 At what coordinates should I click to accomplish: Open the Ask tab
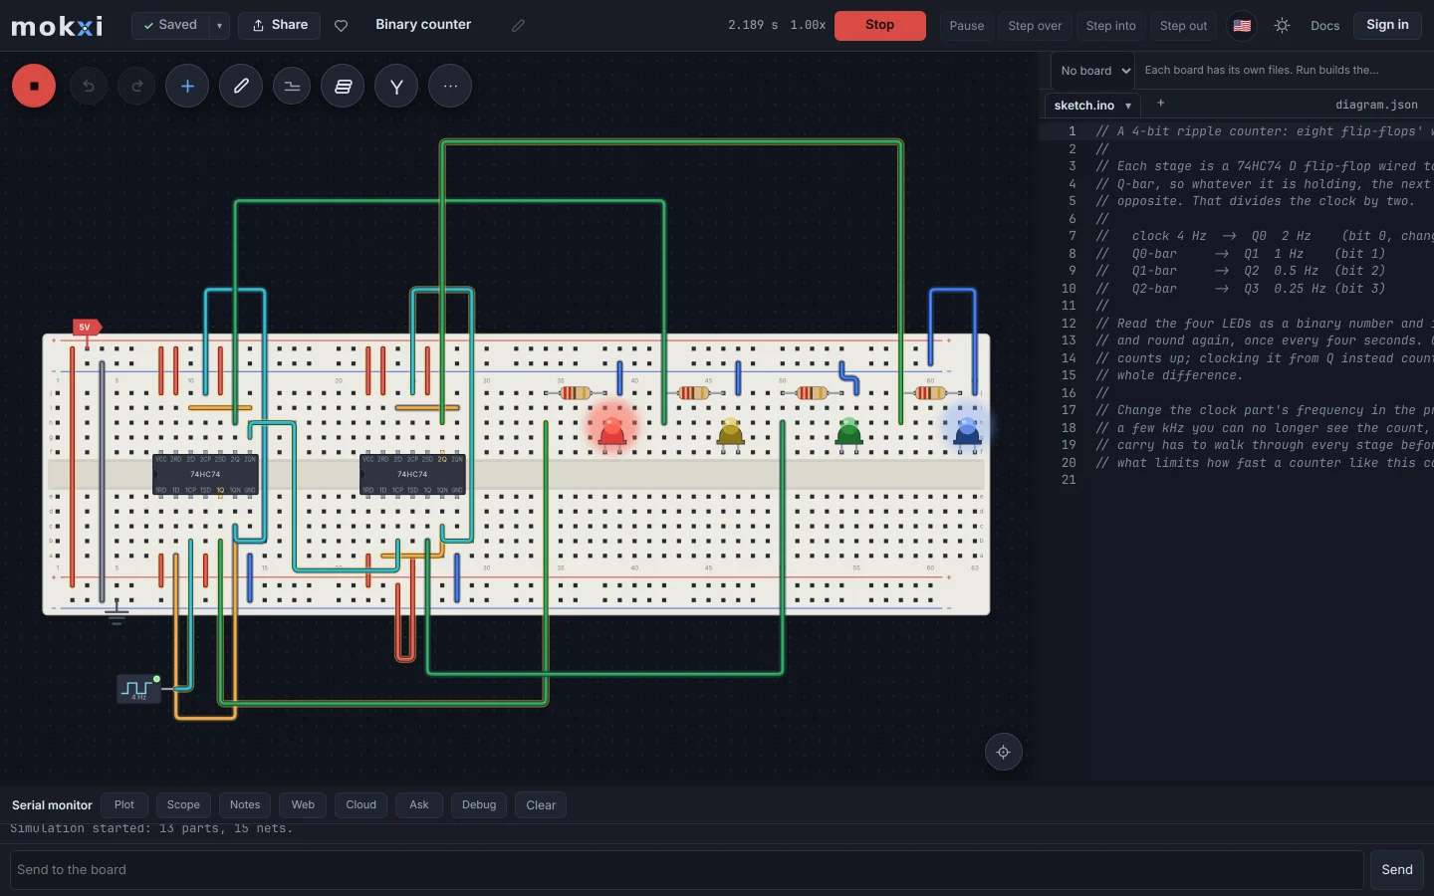[x=419, y=805]
